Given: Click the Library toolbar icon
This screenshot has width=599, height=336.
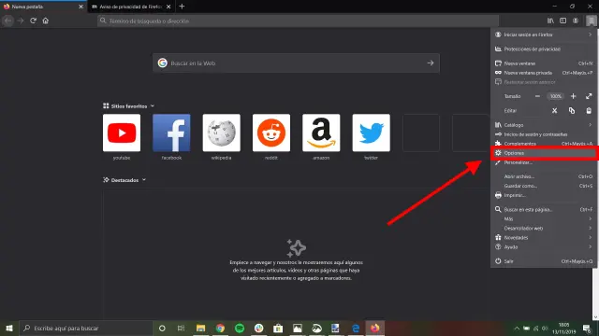Looking at the screenshot, I should (x=550, y=21).
